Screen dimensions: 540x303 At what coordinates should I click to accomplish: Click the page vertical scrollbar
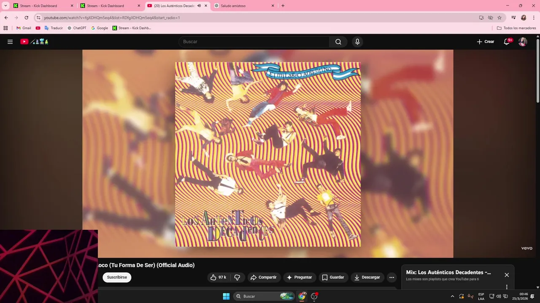coord(537,70)
